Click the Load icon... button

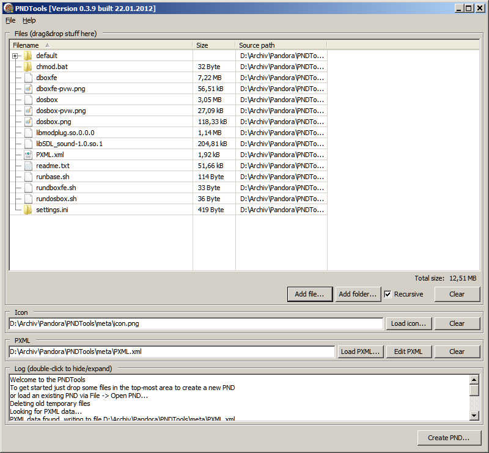click(x=408, y=323)
